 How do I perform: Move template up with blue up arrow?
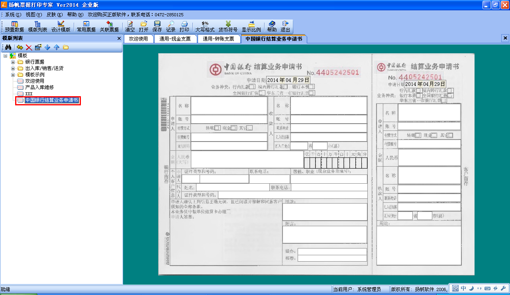[x=57, y=47]
